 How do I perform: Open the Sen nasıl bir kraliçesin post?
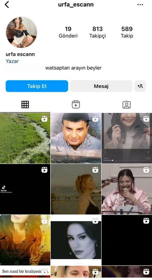pos(25,272)
